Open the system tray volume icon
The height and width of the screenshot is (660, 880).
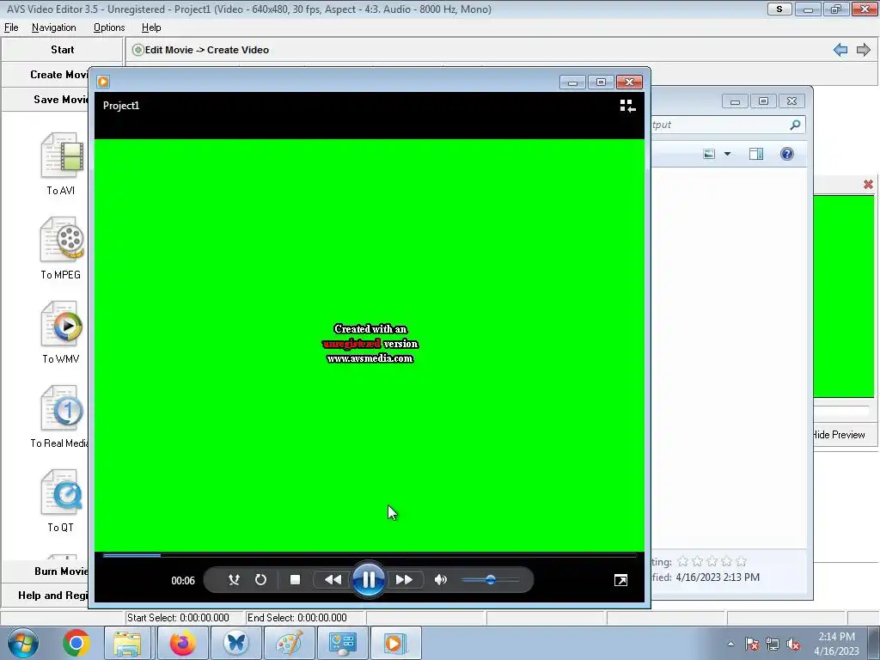pyautogui.click(x=793, y=644)
